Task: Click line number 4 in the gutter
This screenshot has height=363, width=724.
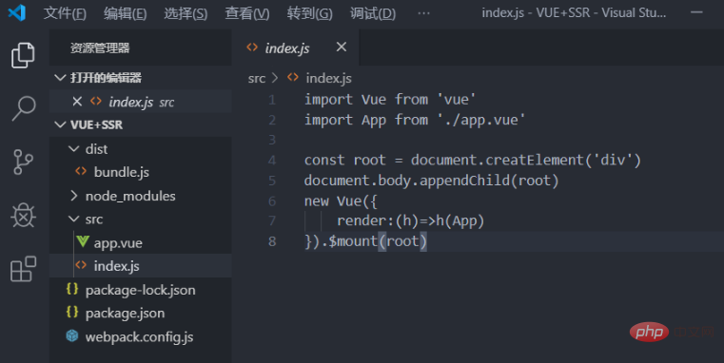Action: [272, 160]
